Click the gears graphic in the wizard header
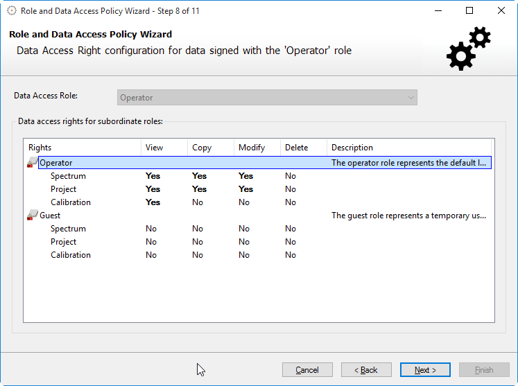This screenshot has width=518, height=386. click(x=468, y=48)
